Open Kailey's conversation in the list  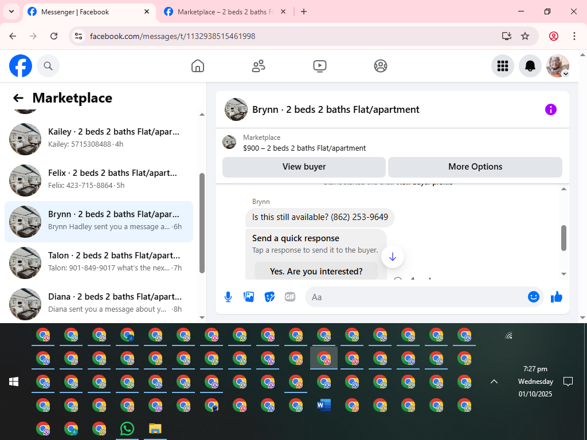(99, 139)
